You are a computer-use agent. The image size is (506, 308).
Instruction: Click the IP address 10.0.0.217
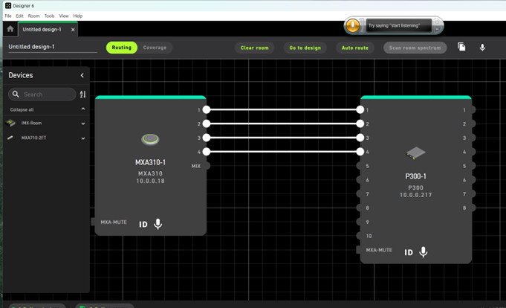point(415,195)
